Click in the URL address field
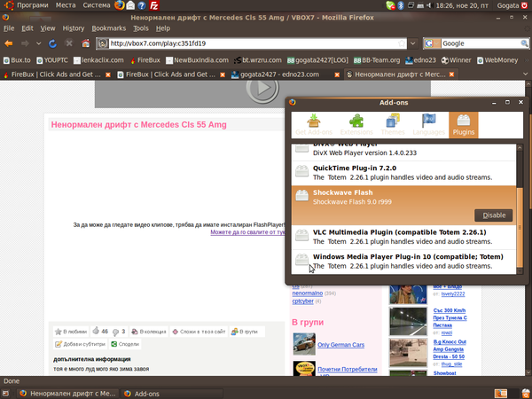The width and height of the screenshot is (532, 399). pyautogui.click(x=253, y=43)
